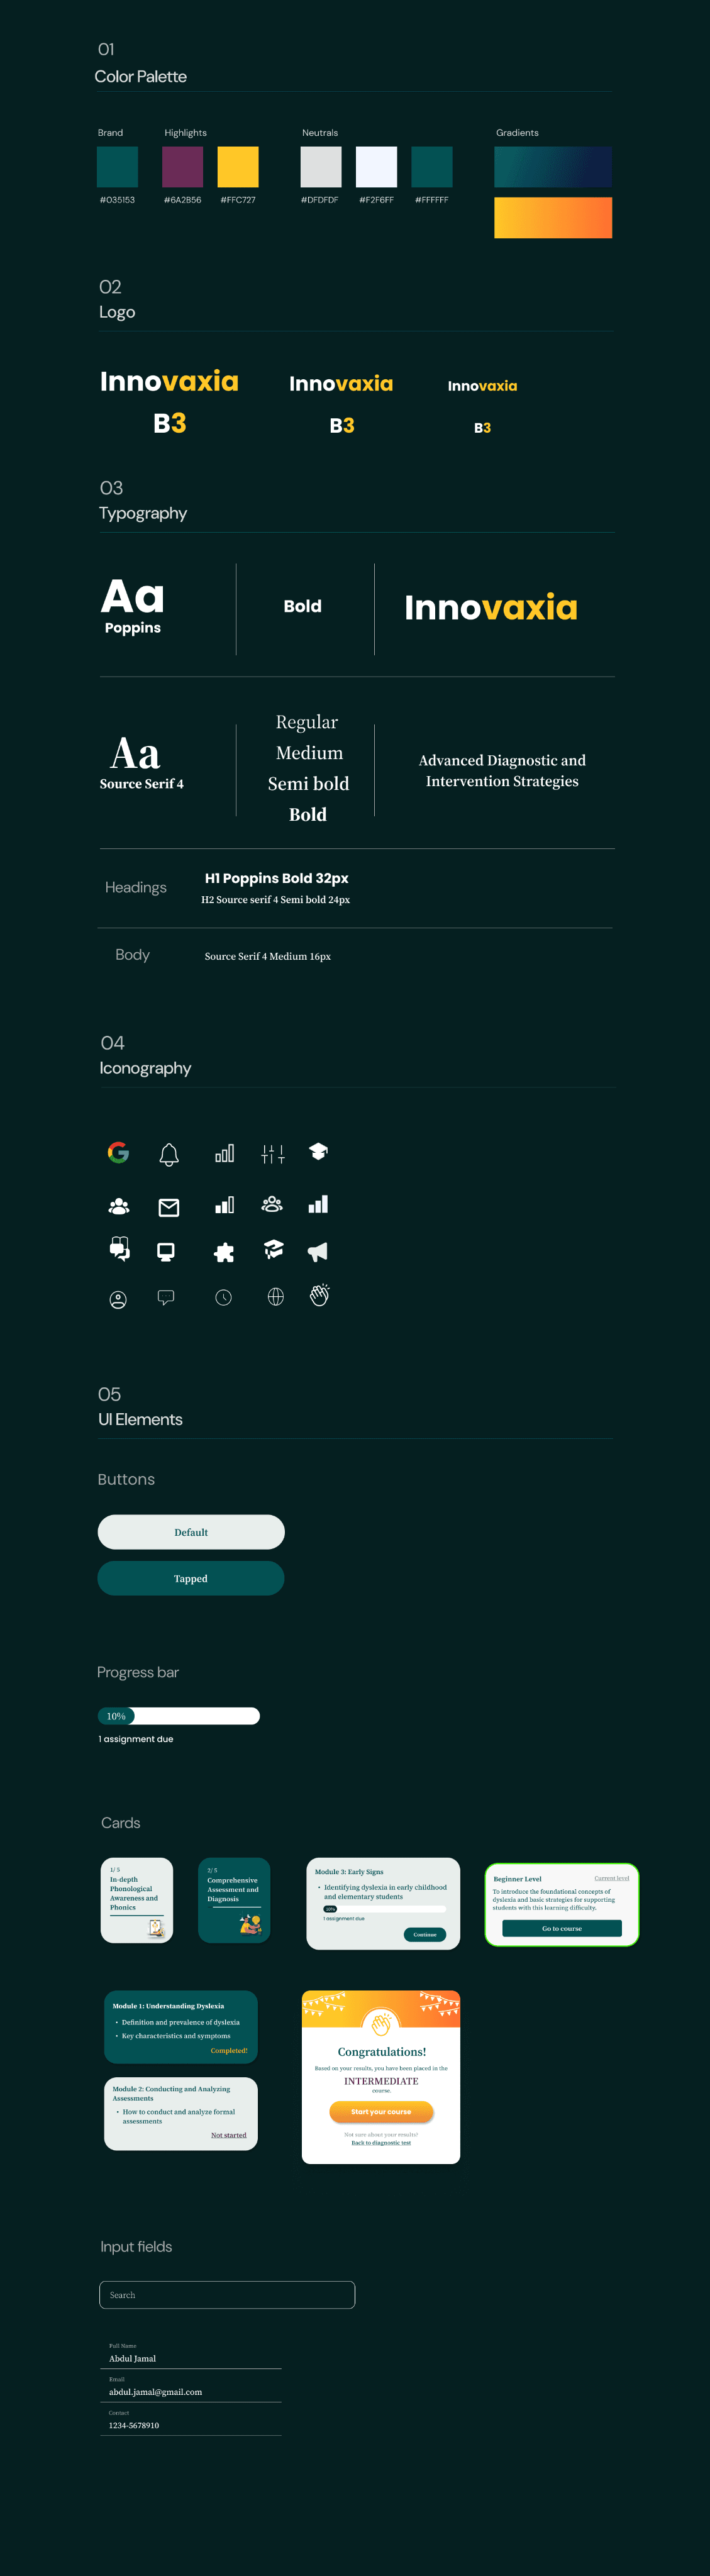Click the Start your course button
Screen dimensions: 710x2576
point(381,2111)
